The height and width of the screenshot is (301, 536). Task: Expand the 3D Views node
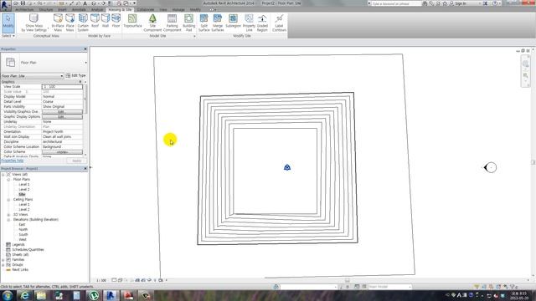[8, 215]
